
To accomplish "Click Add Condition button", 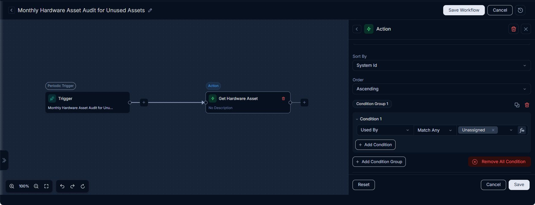I will tap(375, 145).
